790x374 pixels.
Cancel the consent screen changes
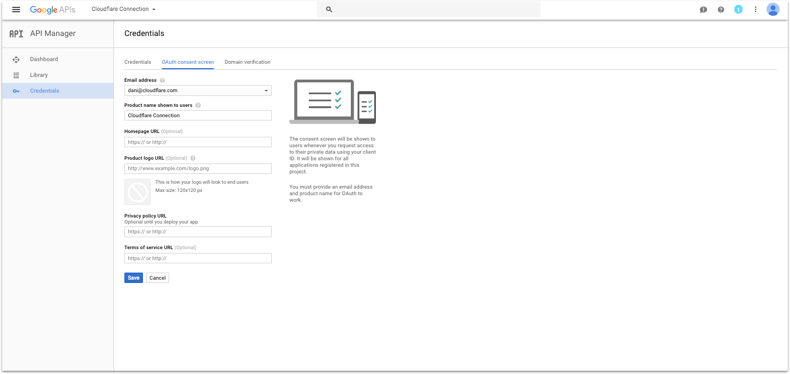tap(157, 278)
